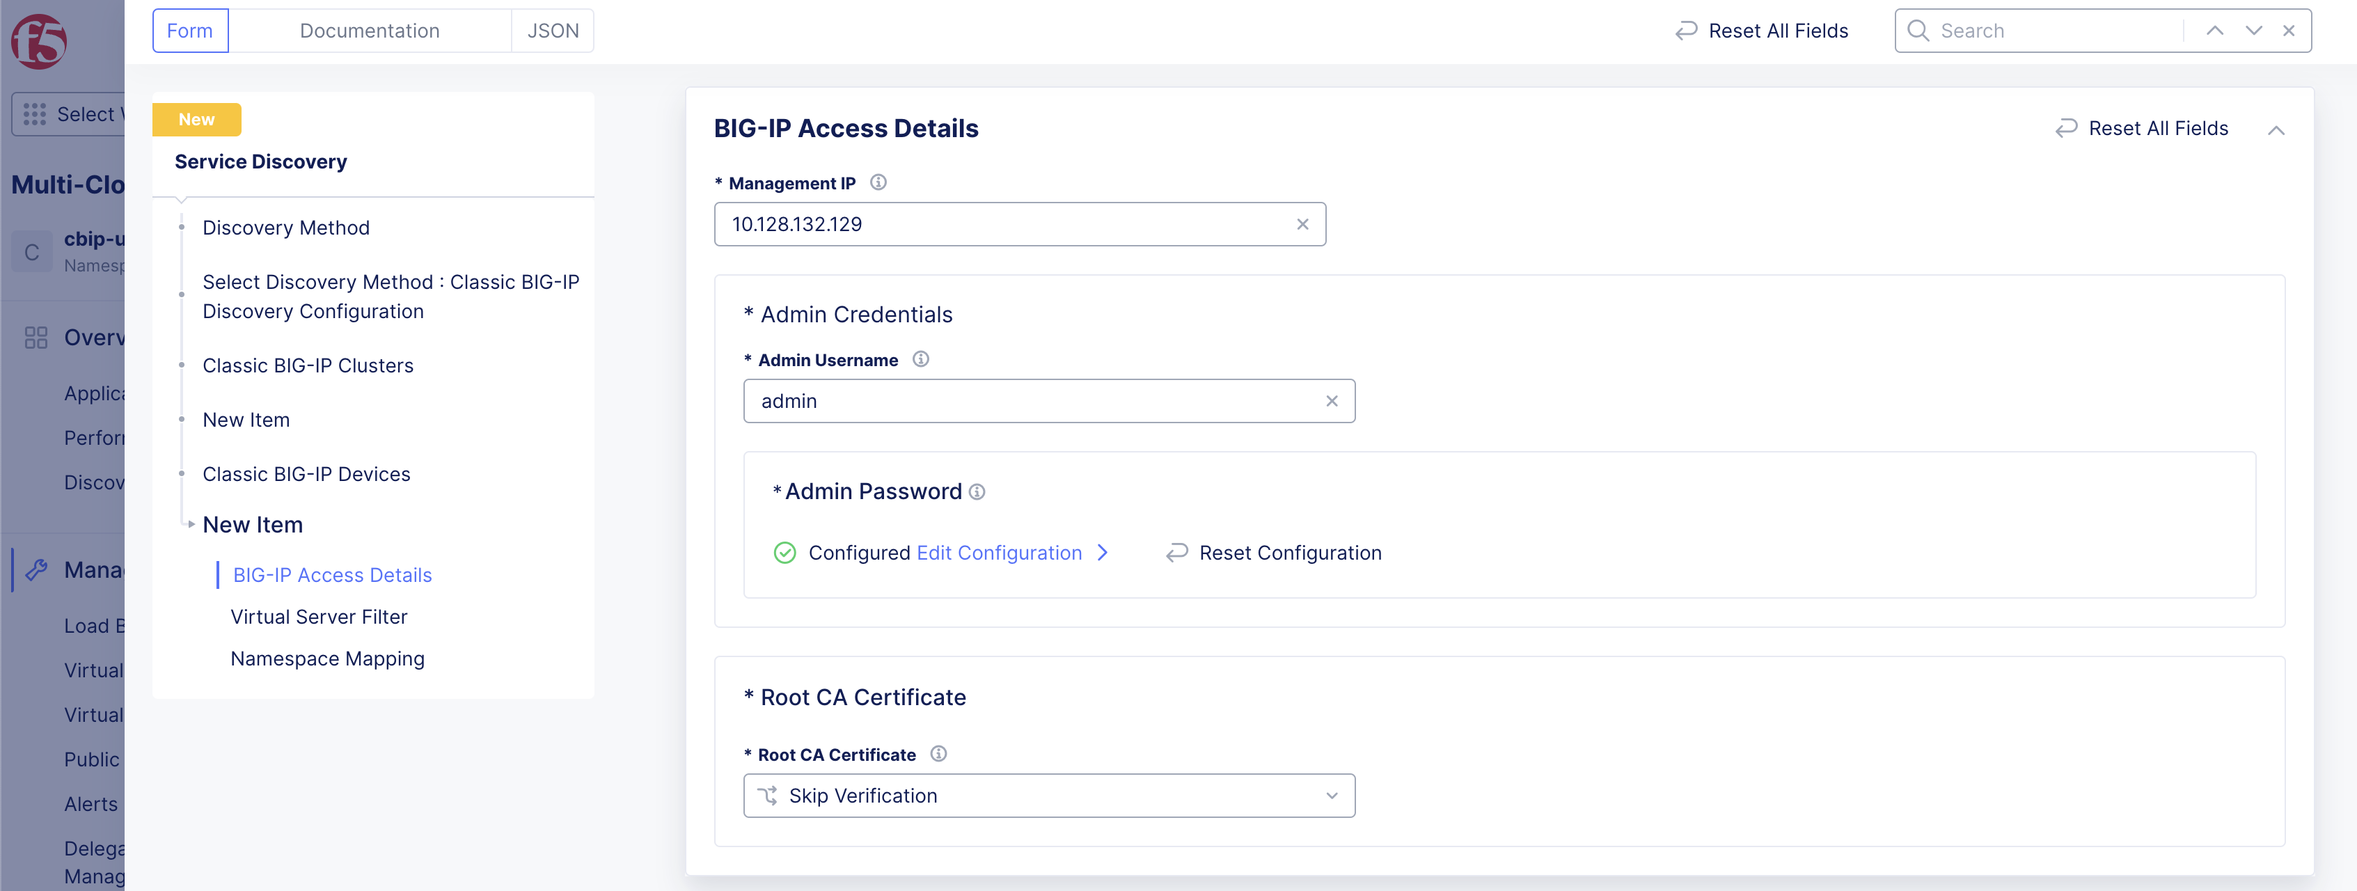Switch to the JSON tab
The image size is (2357, 891).
pos(553,31)
